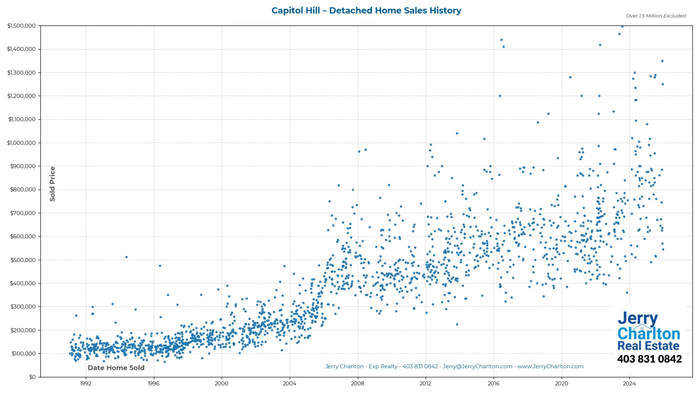Click the $0 axis tick label
The image size is (699, 393).
(32, 377)
